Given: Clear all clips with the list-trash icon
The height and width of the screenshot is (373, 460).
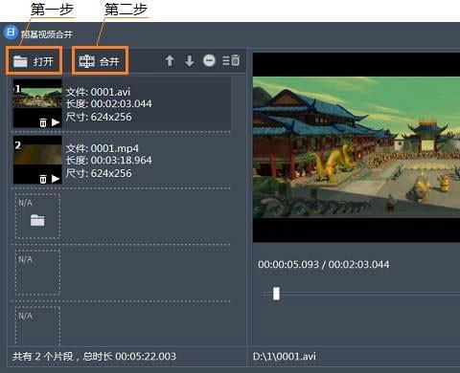Looking at the screenshot, I should pos(231,60).
